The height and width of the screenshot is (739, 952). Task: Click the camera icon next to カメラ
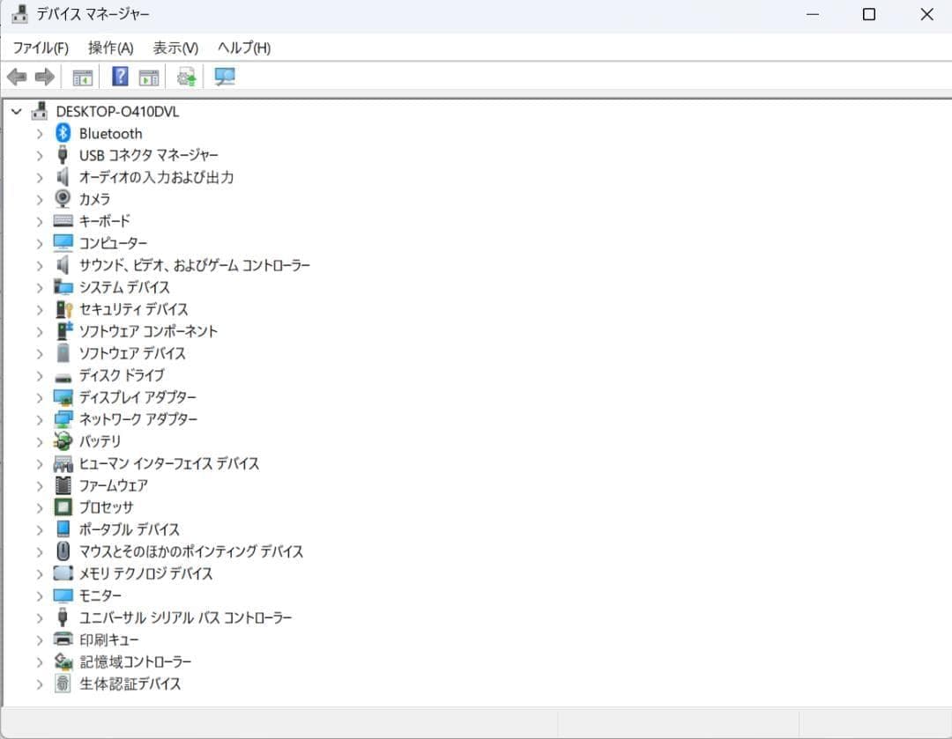63,199
